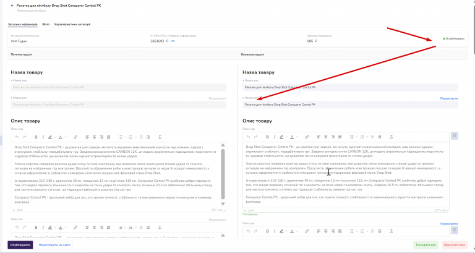Toggle bold in the updated version Russian description editor
The width and height of the screenshot is (475, 253).
[x=267, y=231]
